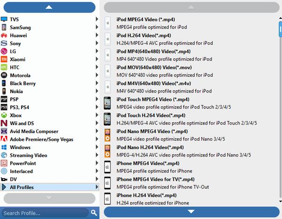Click the greyed category scroll-down button
Screen dimensions: 282x219
coord(49,198)
